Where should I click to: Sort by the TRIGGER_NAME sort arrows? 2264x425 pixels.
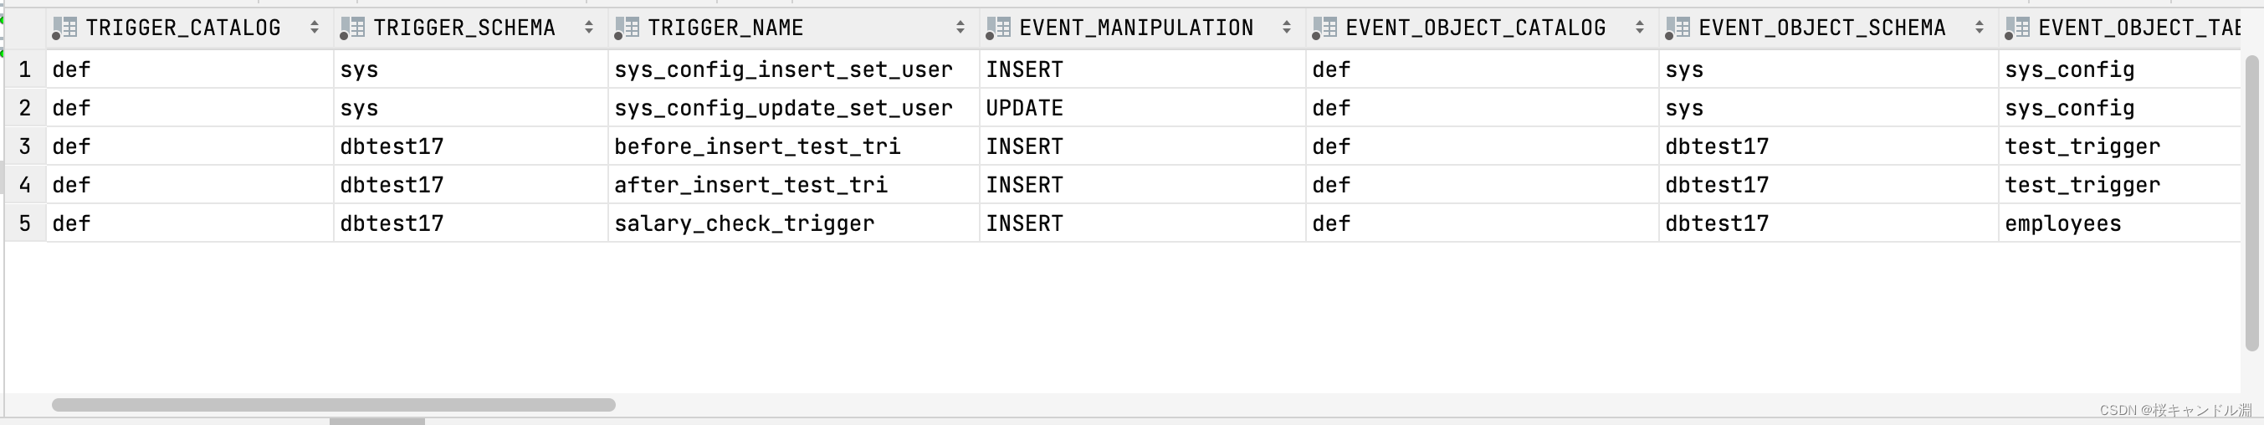[x=960, y=28]
